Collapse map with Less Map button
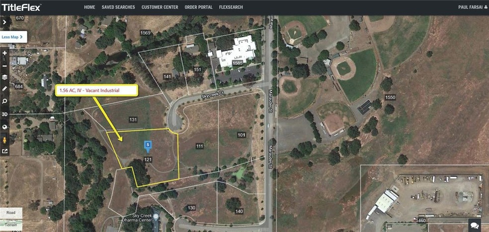 click(x=12, y=37)
